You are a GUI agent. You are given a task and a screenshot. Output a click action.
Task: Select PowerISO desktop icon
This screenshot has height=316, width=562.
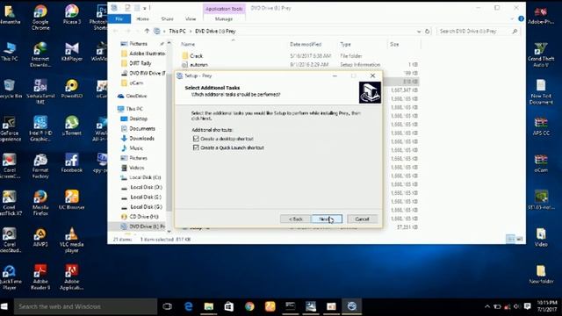(x=72, y=89)
